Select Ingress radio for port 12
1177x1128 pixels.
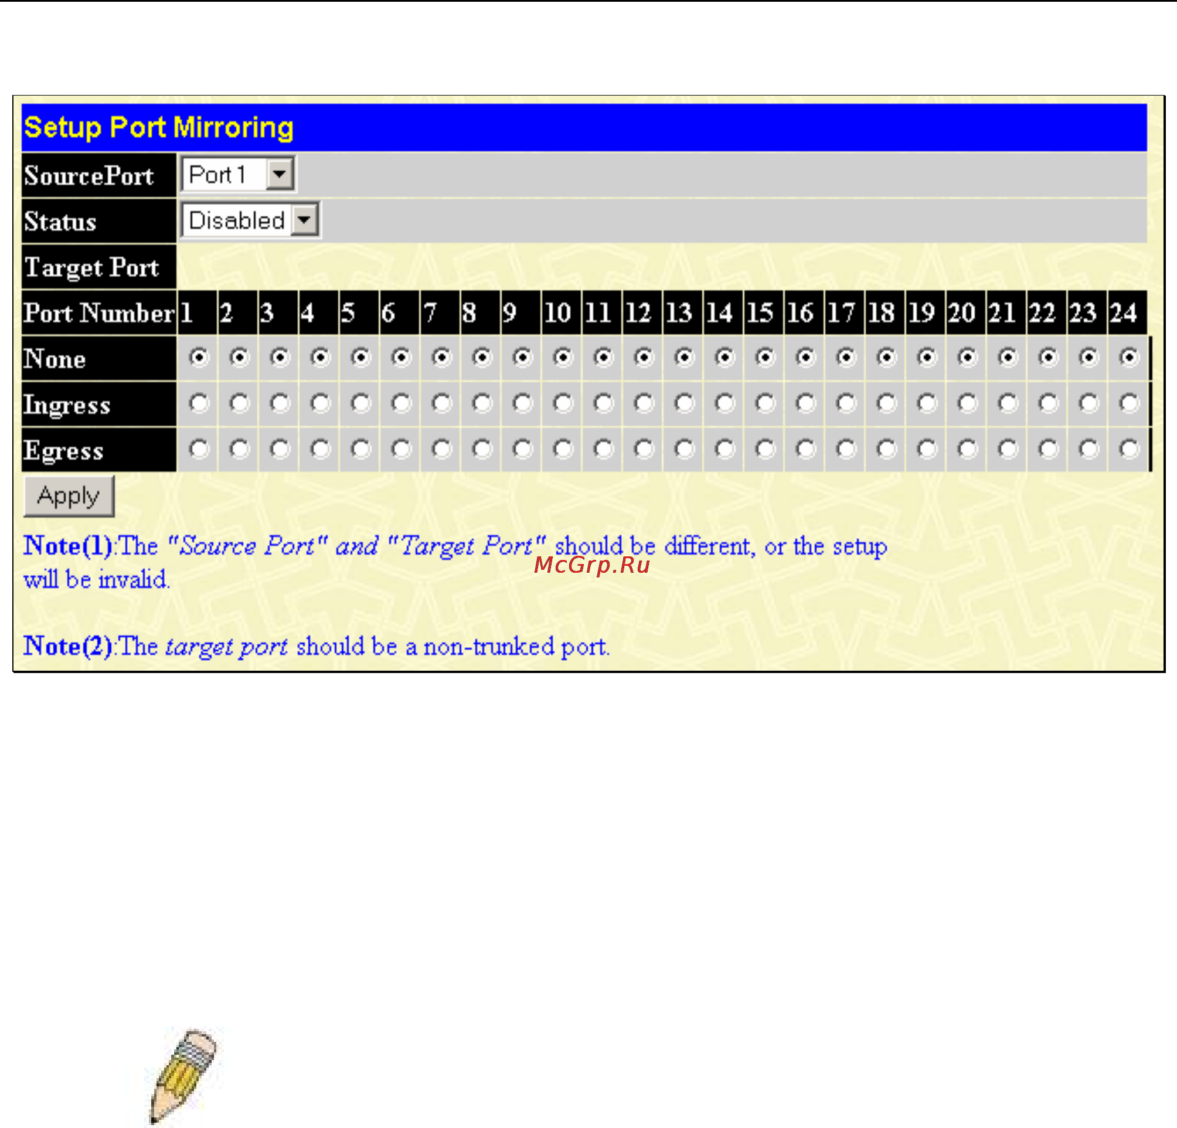click(x=644, y=403)
